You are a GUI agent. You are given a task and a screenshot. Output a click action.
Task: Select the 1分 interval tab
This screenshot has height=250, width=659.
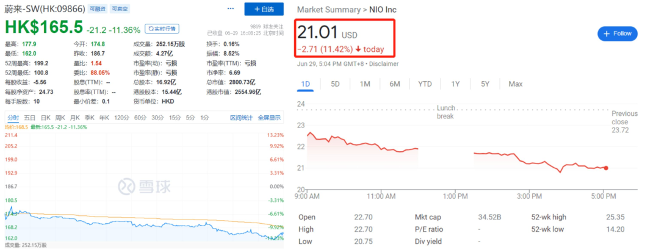coord(204,118)
